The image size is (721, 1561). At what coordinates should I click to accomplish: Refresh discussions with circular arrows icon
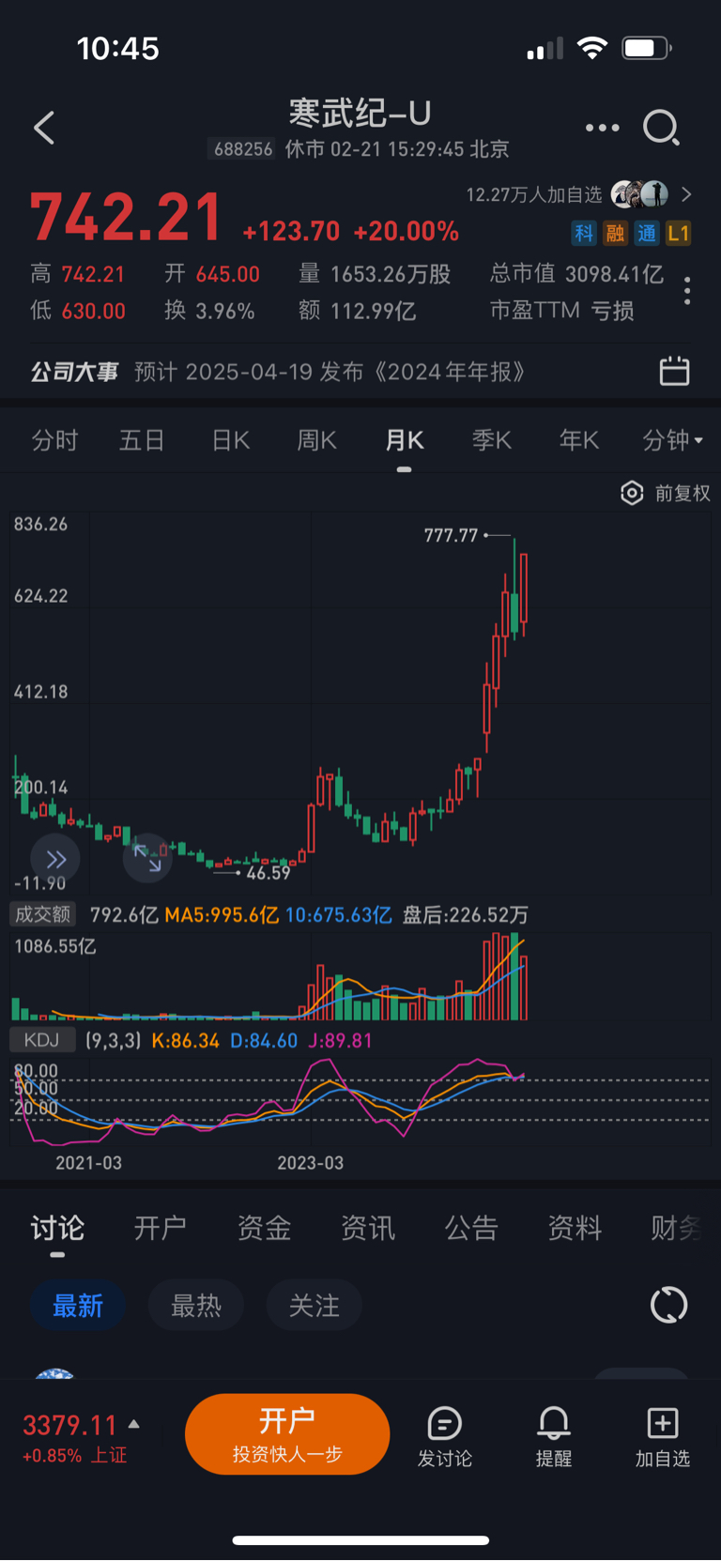669,1306
